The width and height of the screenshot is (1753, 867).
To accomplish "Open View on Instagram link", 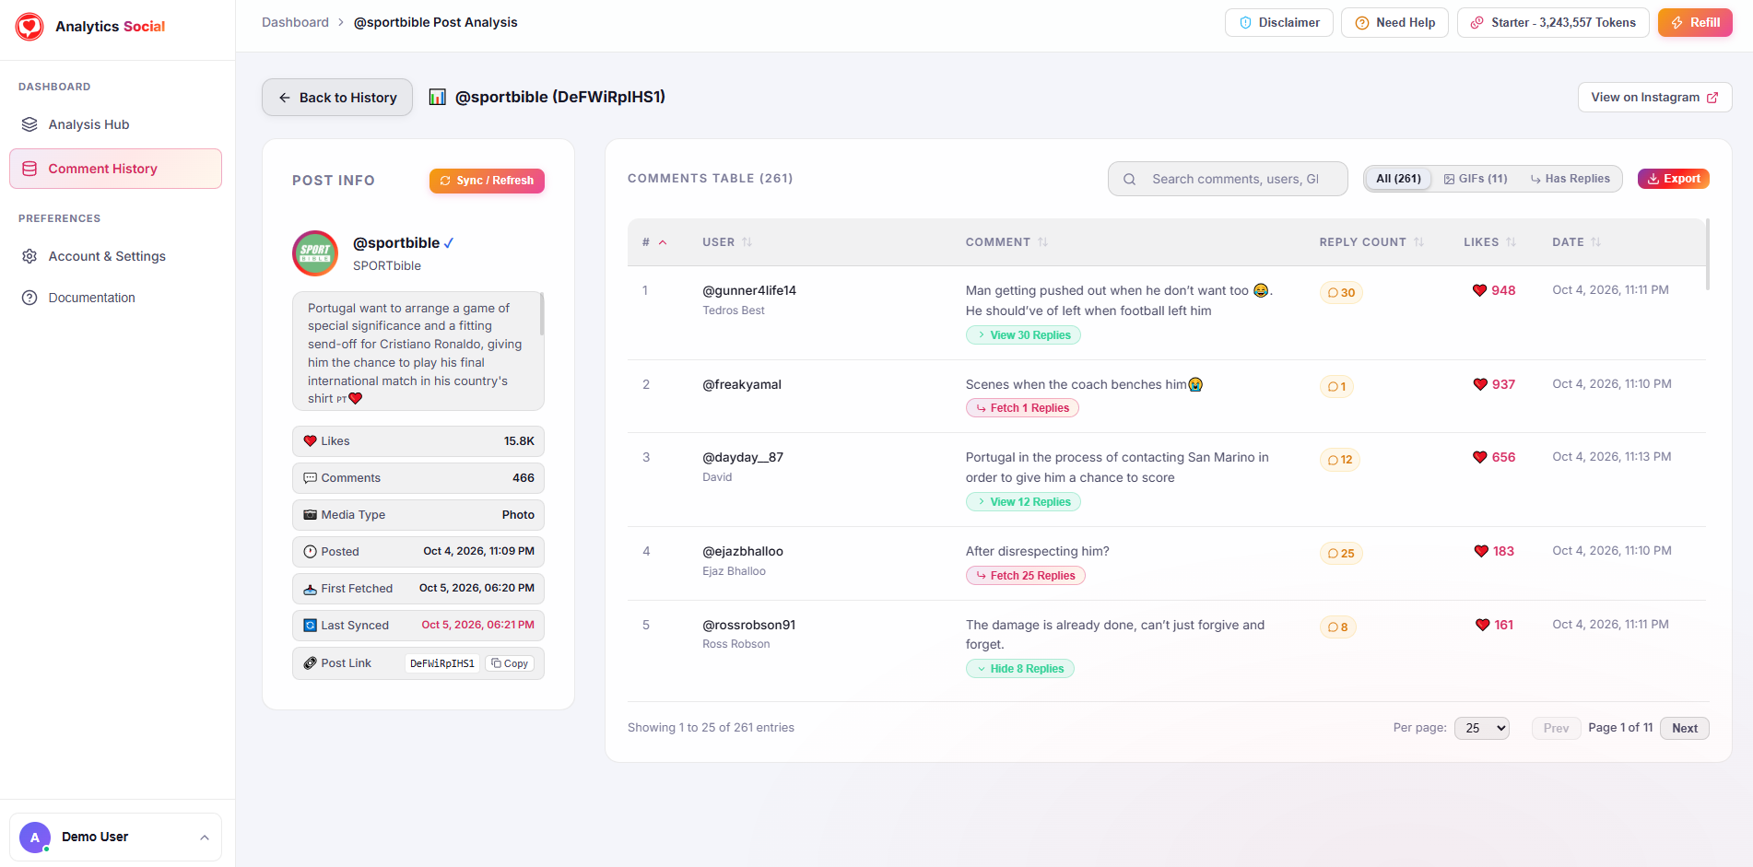I will (x=1654, y=97).
